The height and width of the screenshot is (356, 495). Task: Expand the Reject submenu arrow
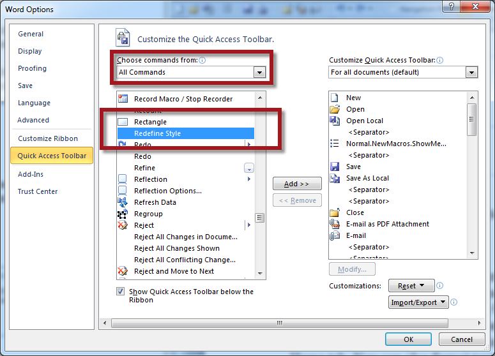click(249, 225)
